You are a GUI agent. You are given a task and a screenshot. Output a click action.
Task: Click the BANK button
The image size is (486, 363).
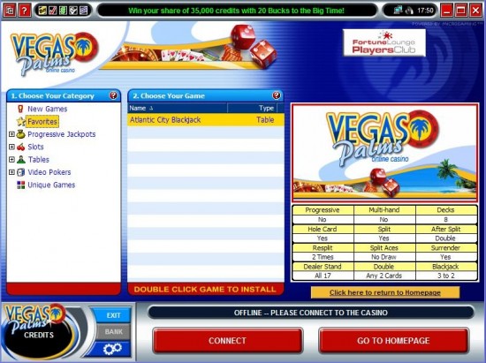pos(113,332)
